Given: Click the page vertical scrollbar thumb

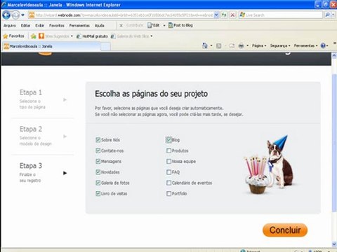Looking at the screenshot, I should 334,142.
